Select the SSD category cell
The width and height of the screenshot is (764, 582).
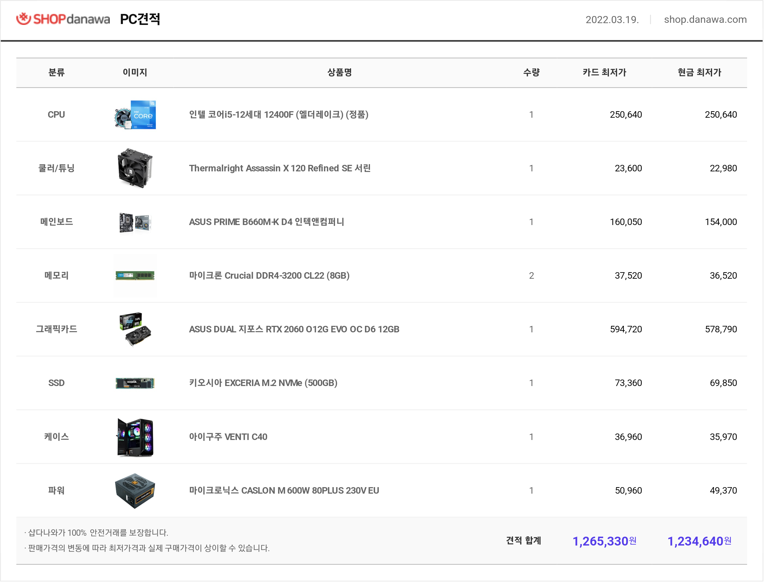pos(56,383)
